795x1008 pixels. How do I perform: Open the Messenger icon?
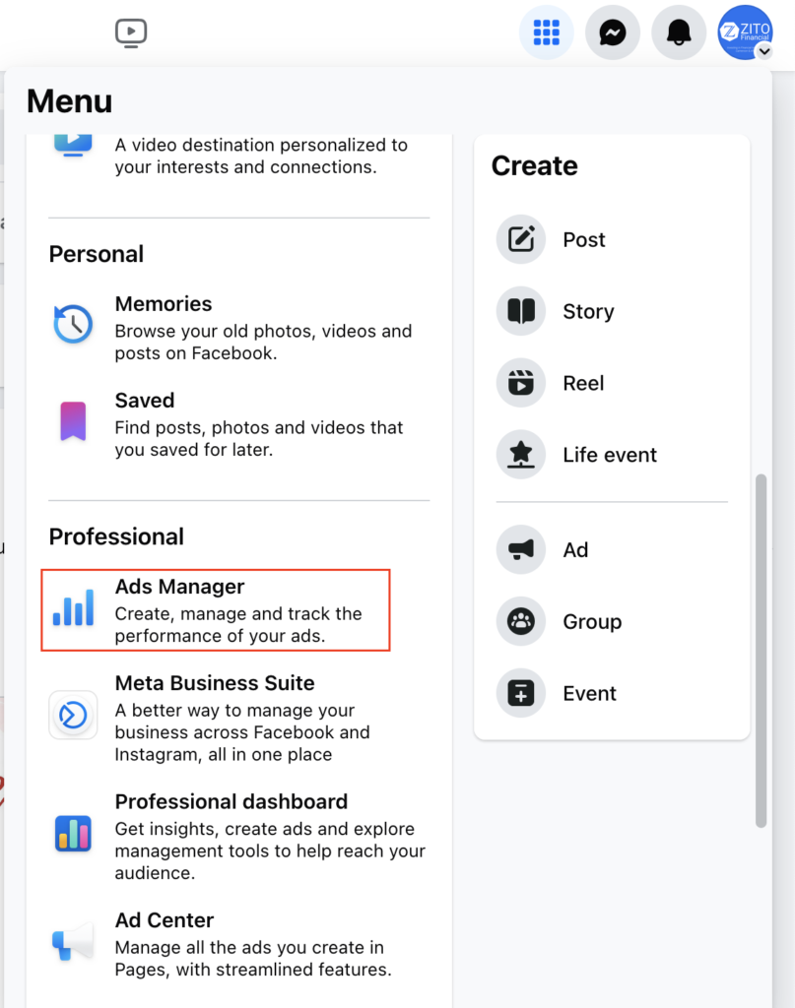(613, 32)
